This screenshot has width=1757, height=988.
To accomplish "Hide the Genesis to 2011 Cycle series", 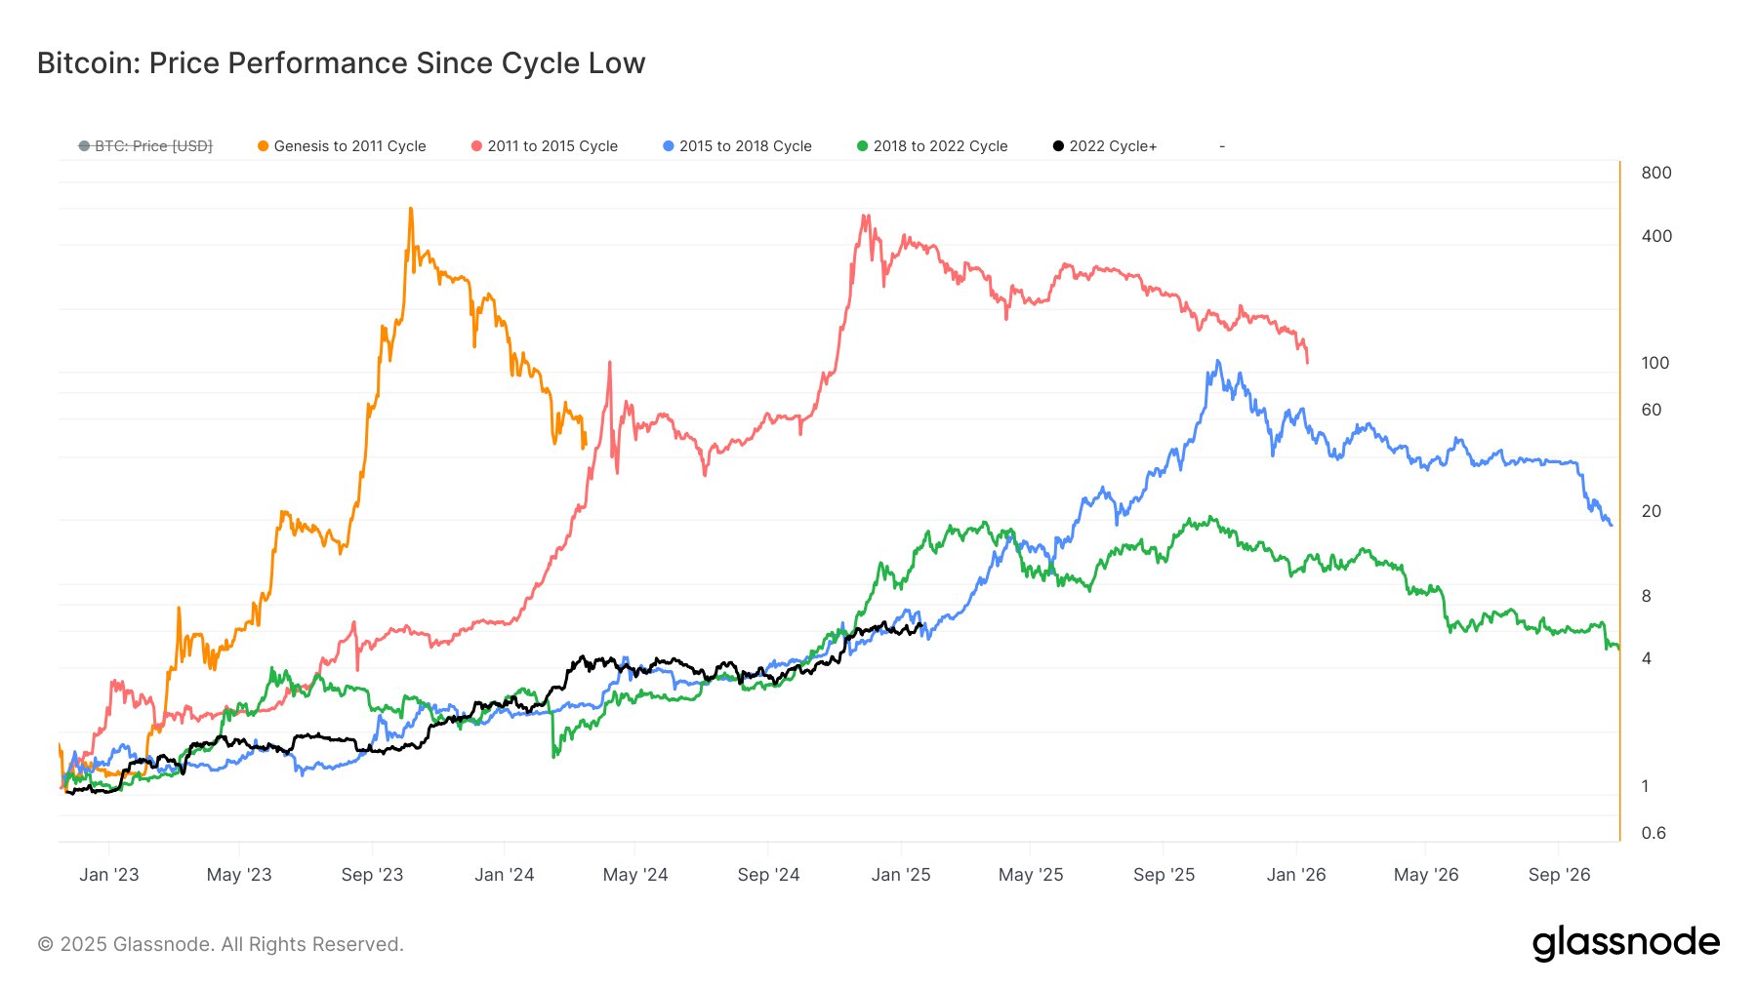I will tap(349, 146).
